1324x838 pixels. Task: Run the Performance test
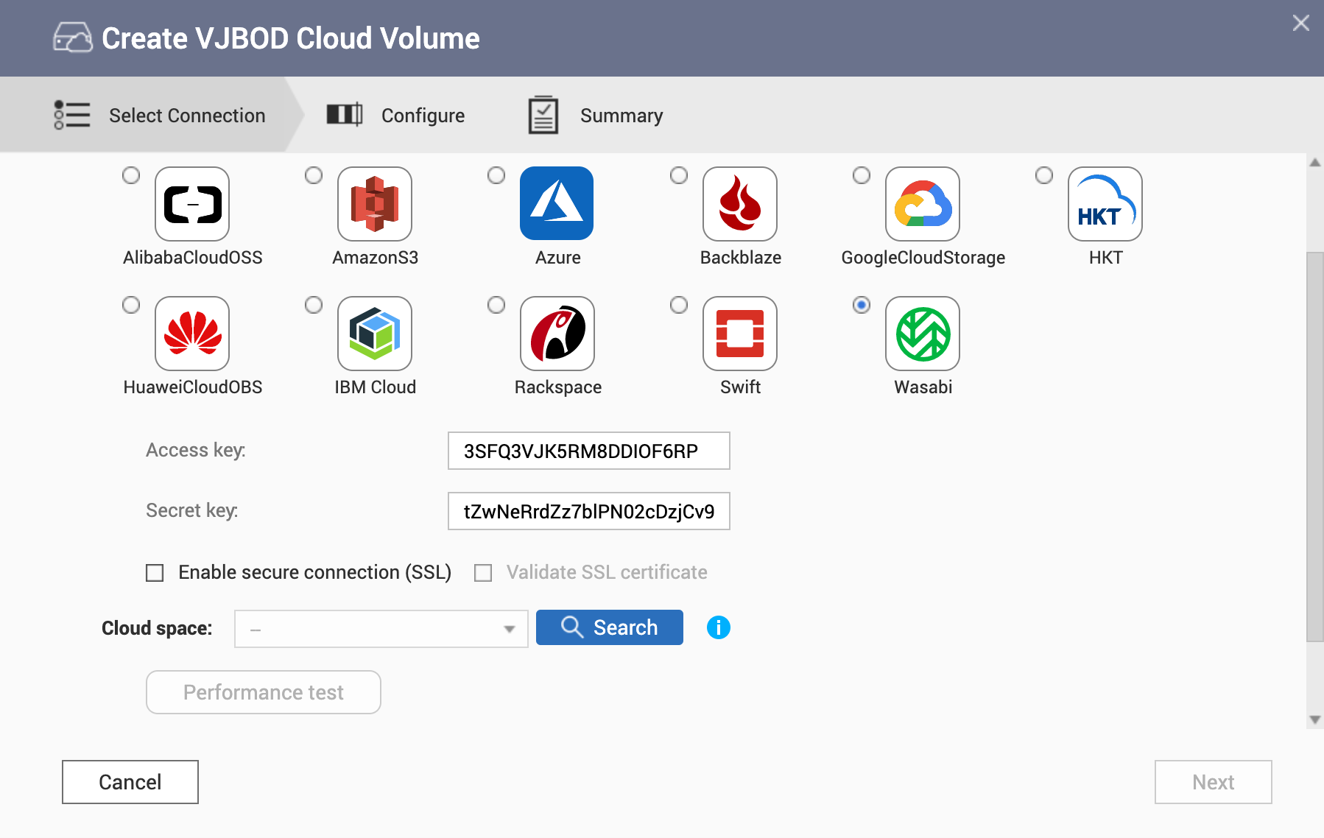tap(264, 692)
